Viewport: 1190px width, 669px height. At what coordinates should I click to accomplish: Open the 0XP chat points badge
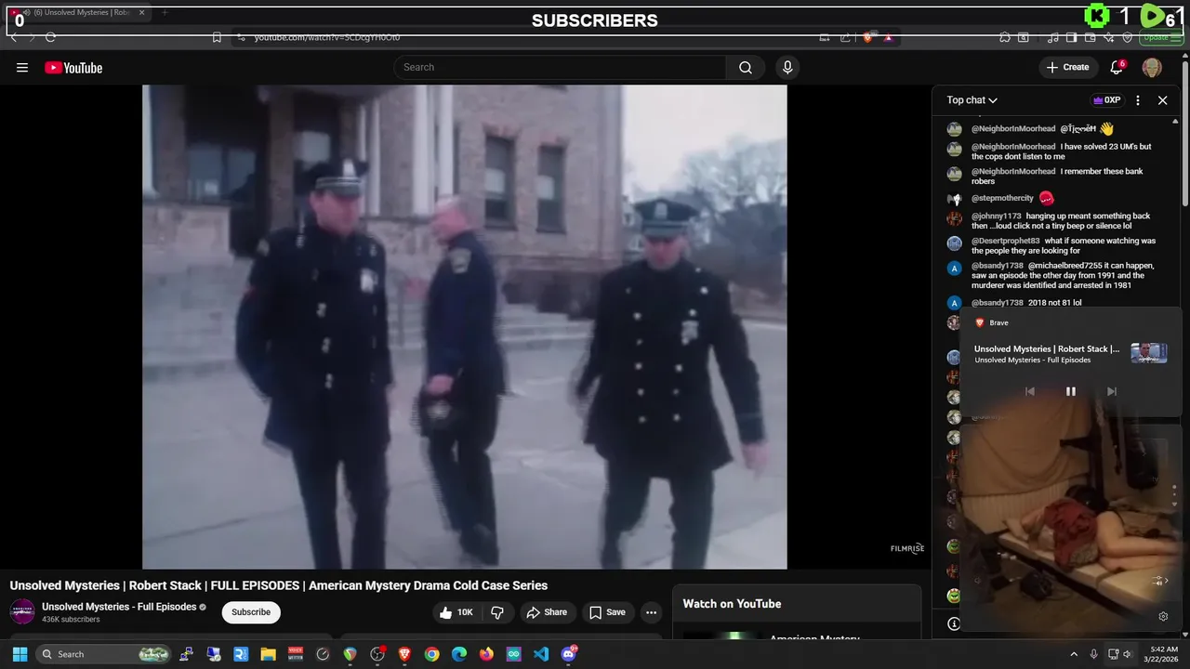1106,100
